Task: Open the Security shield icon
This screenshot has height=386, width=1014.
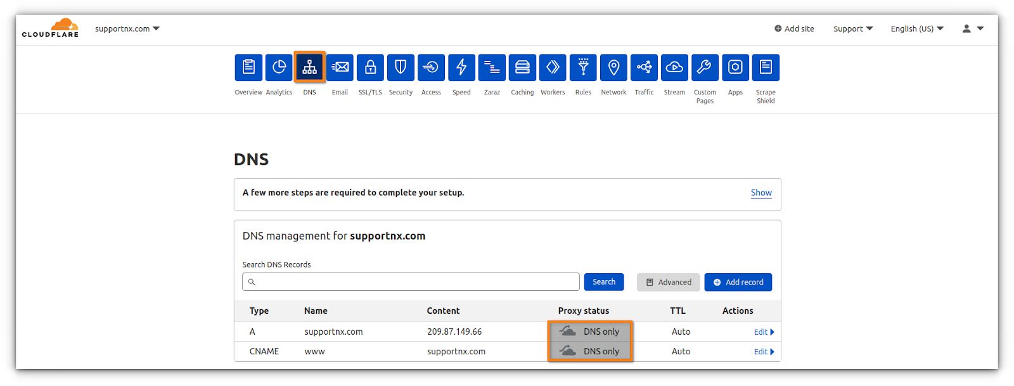Action: pos(401,67)
